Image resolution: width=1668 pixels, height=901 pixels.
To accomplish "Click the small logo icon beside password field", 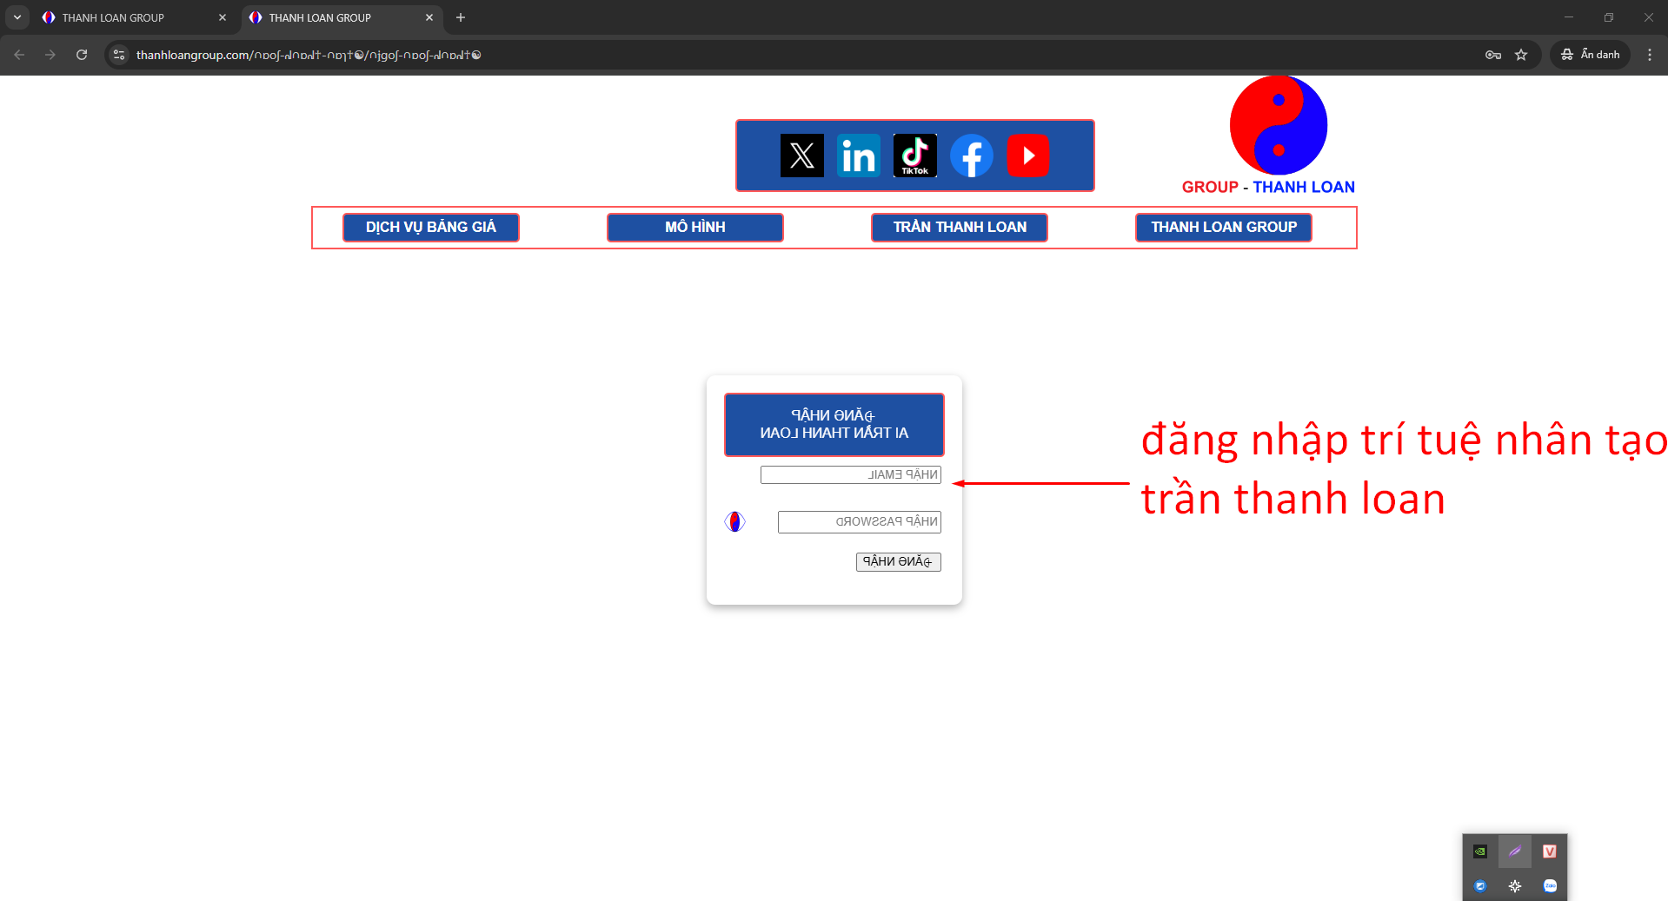I will [x=734, y=521].
